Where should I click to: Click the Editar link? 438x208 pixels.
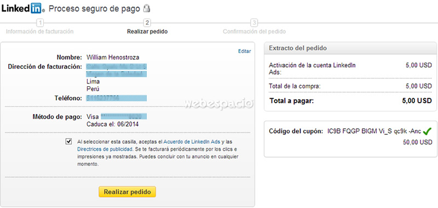point(244,51)
